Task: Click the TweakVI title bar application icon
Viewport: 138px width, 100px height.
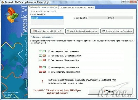Action: (2, 2)
